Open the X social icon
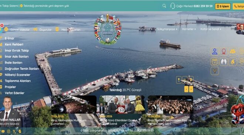244x135 pixels. coord(14,131)
